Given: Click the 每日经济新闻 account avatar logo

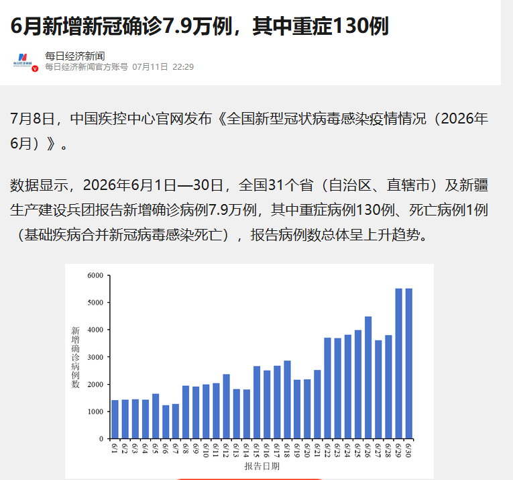Looking at the screenshot, I should tap(23, 60).
